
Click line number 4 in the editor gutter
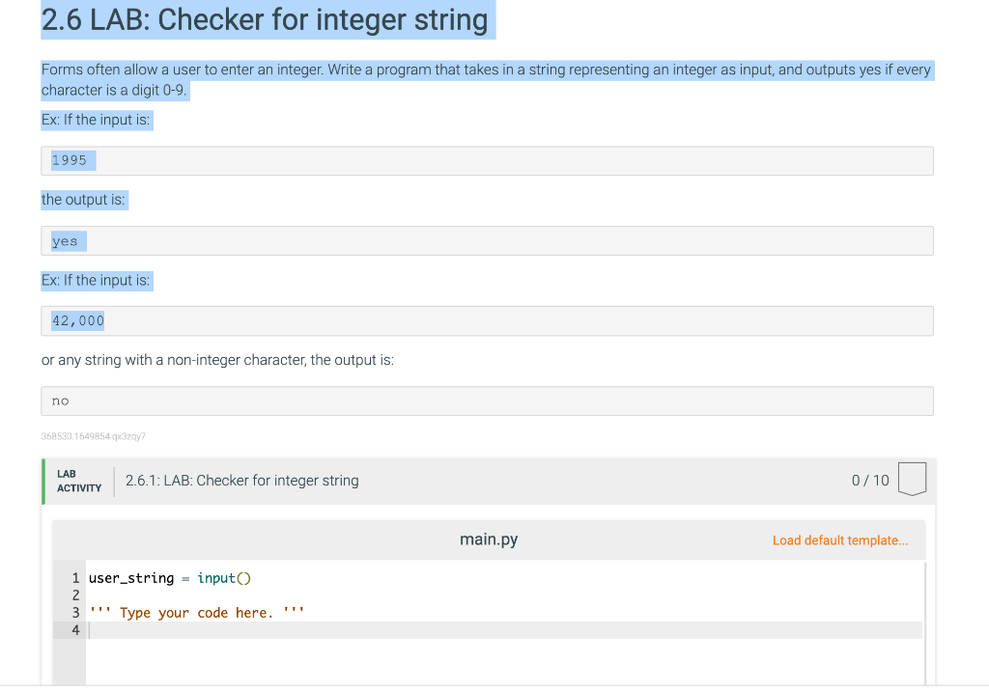[75, 629]
